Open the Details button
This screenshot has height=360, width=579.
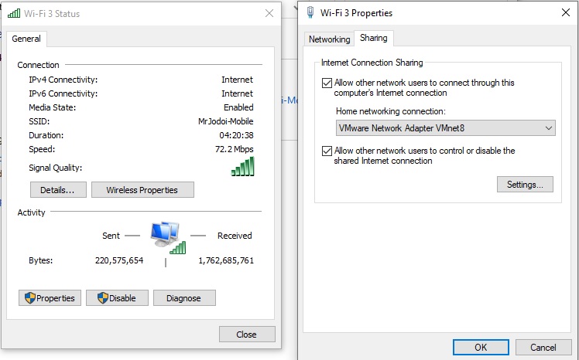[57, 190]
